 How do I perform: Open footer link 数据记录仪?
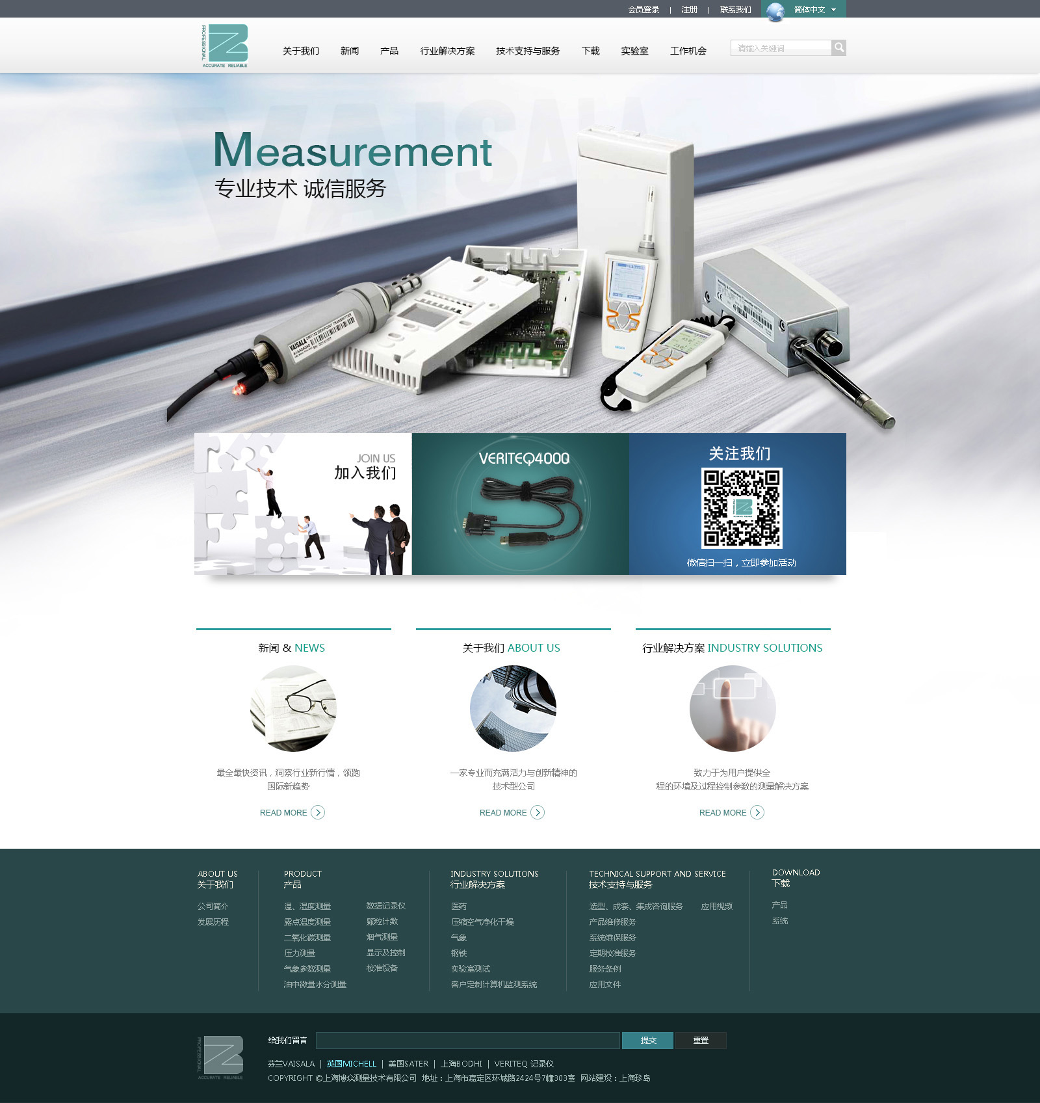[x=386, y=905]
